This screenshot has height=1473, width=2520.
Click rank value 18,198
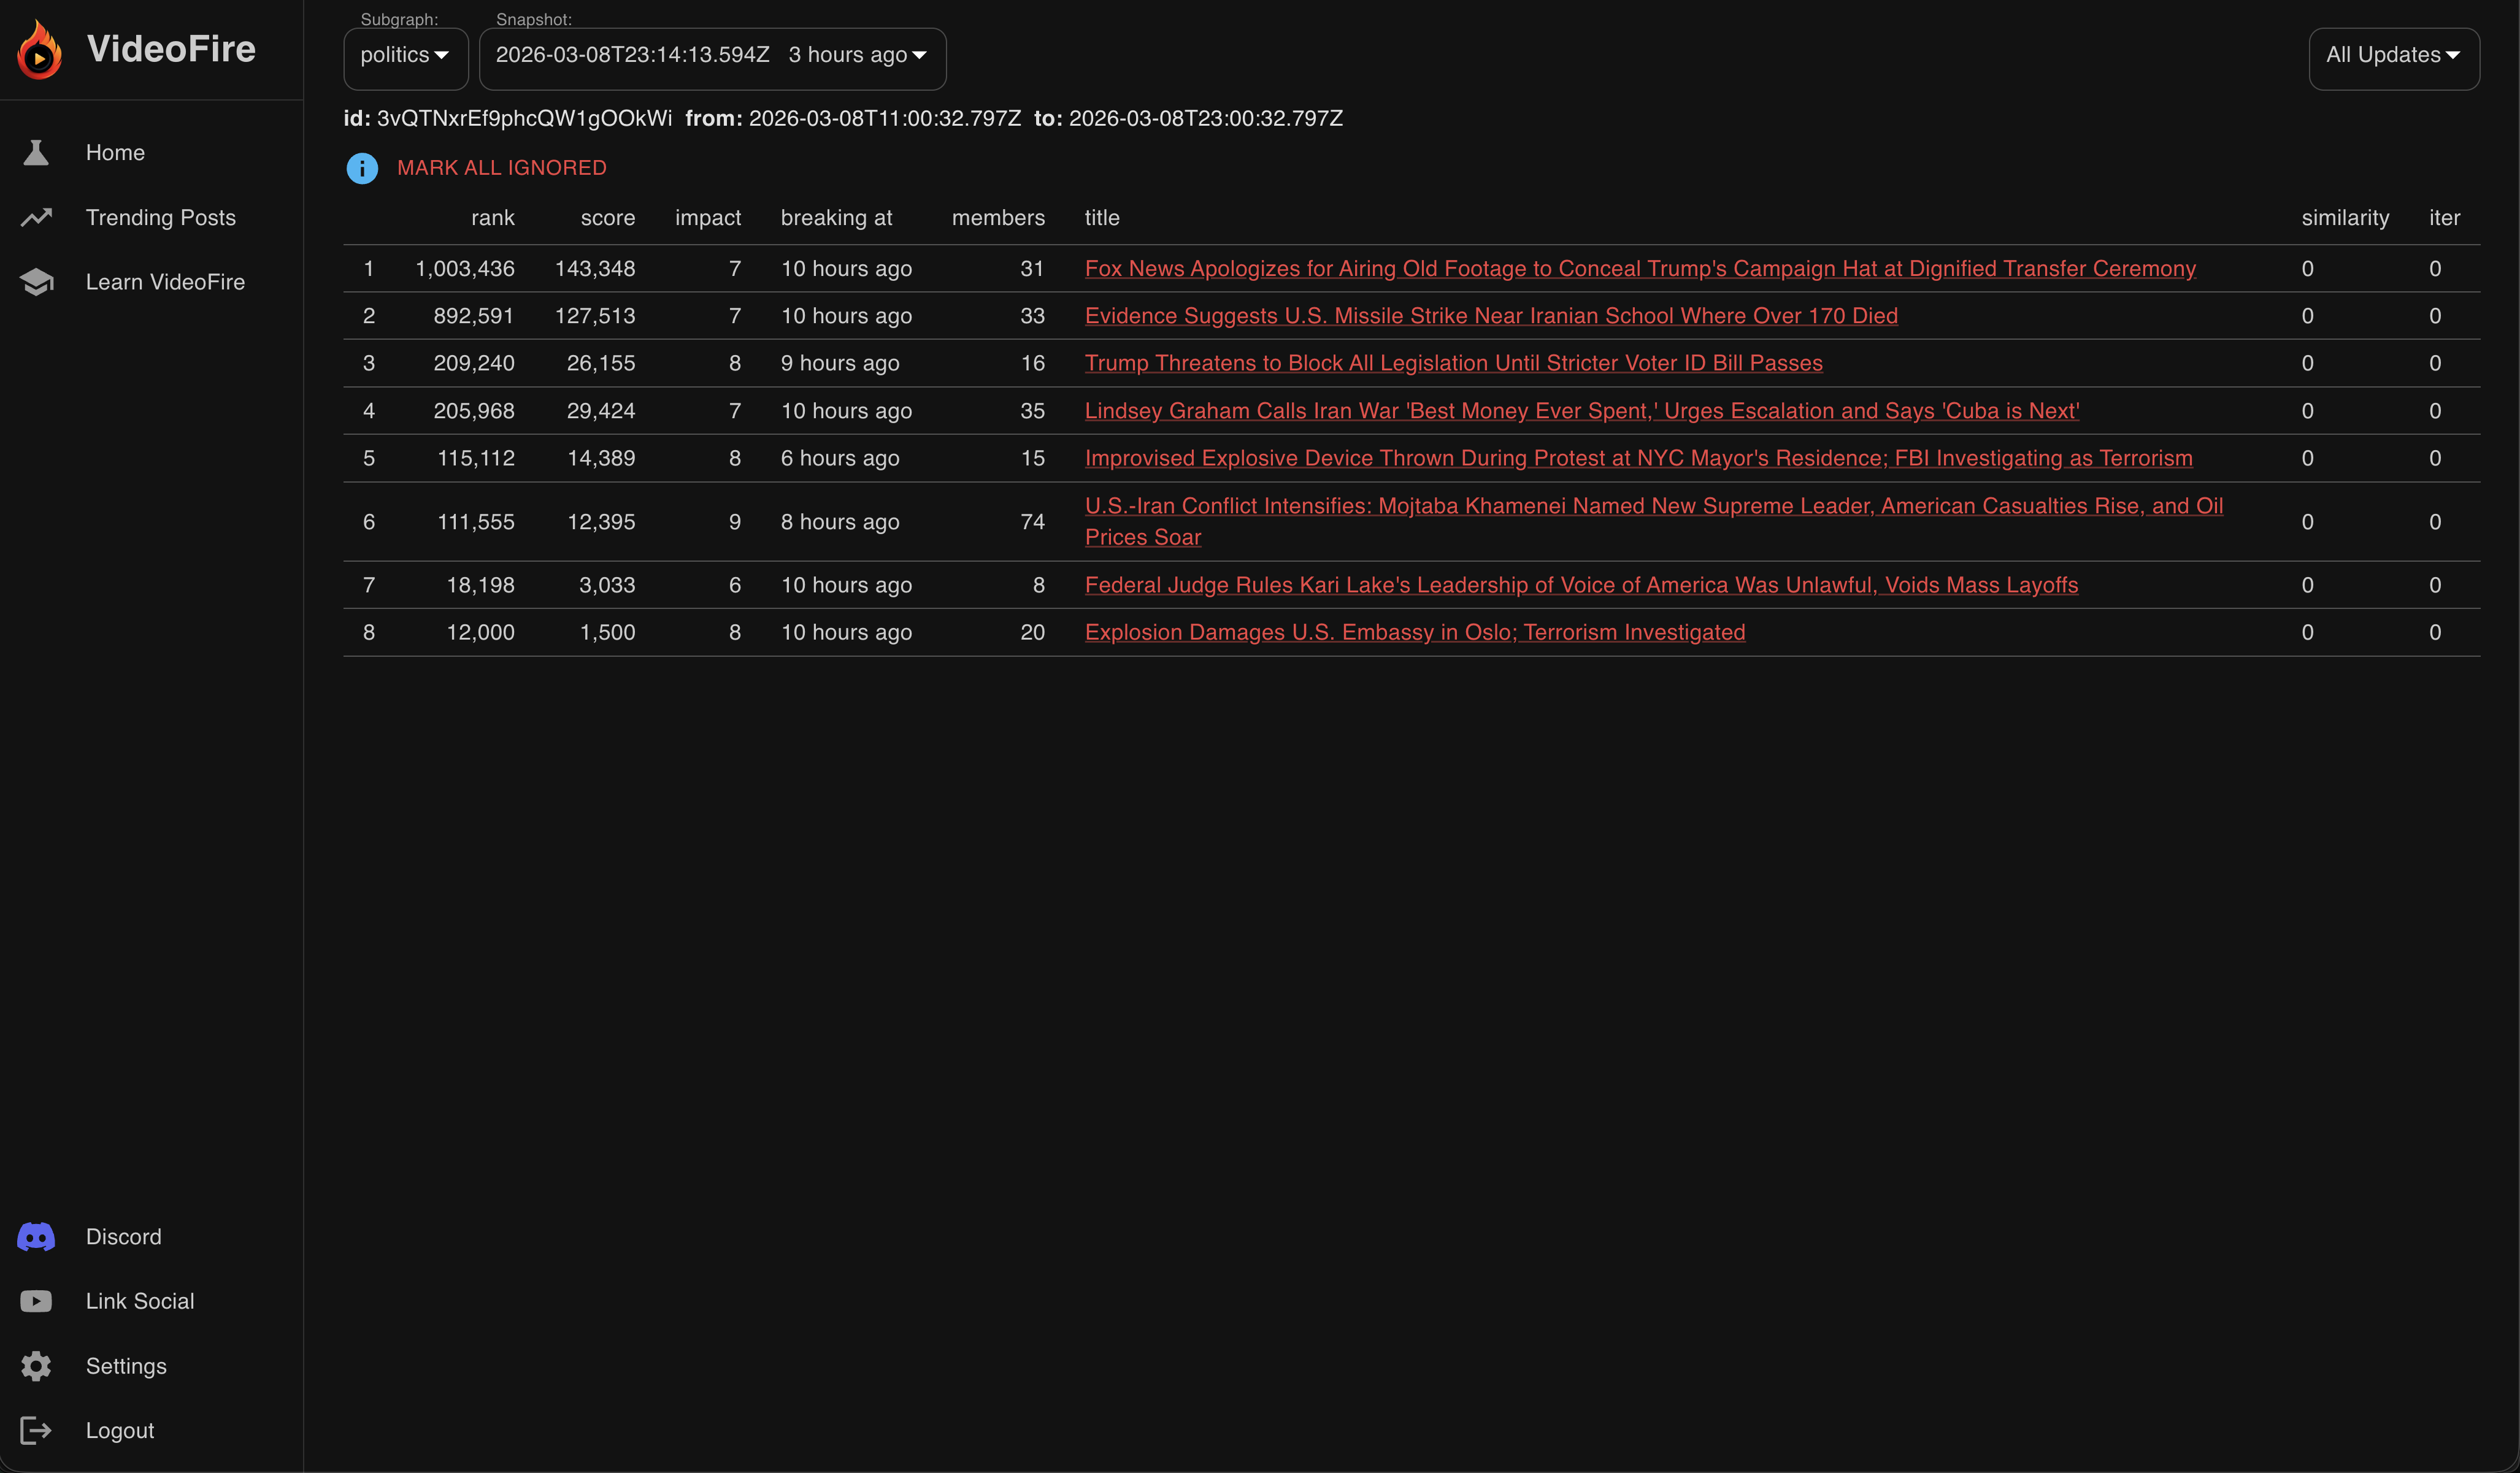click(x=480, y=585)
